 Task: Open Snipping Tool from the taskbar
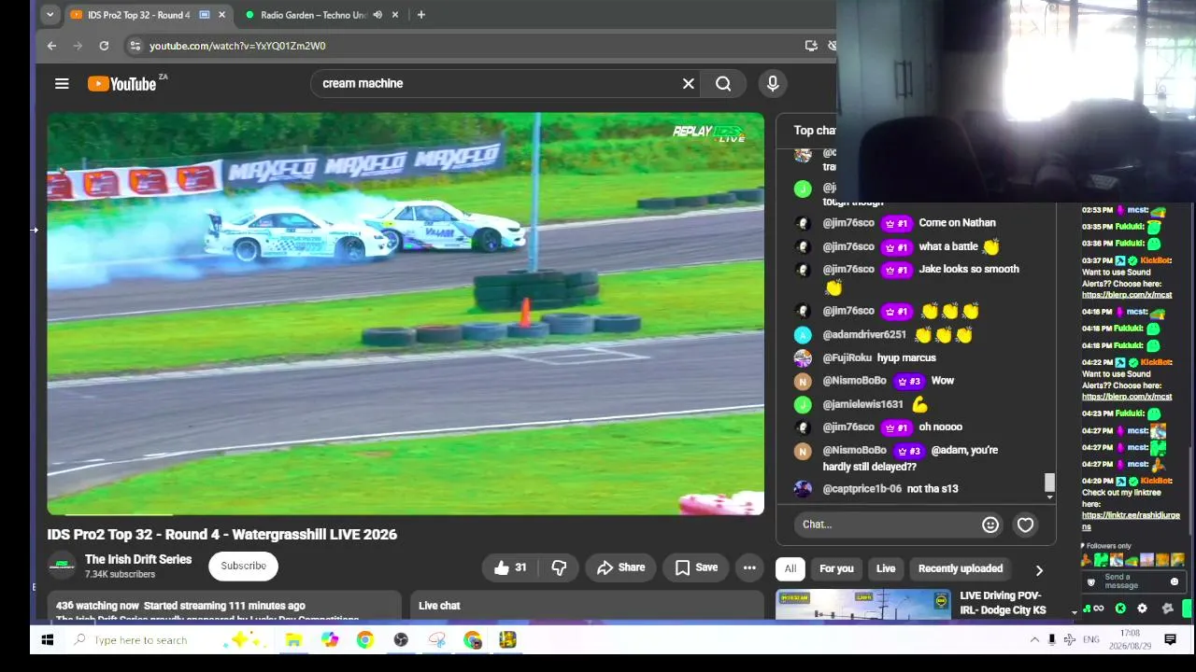(x=436, y=640)
